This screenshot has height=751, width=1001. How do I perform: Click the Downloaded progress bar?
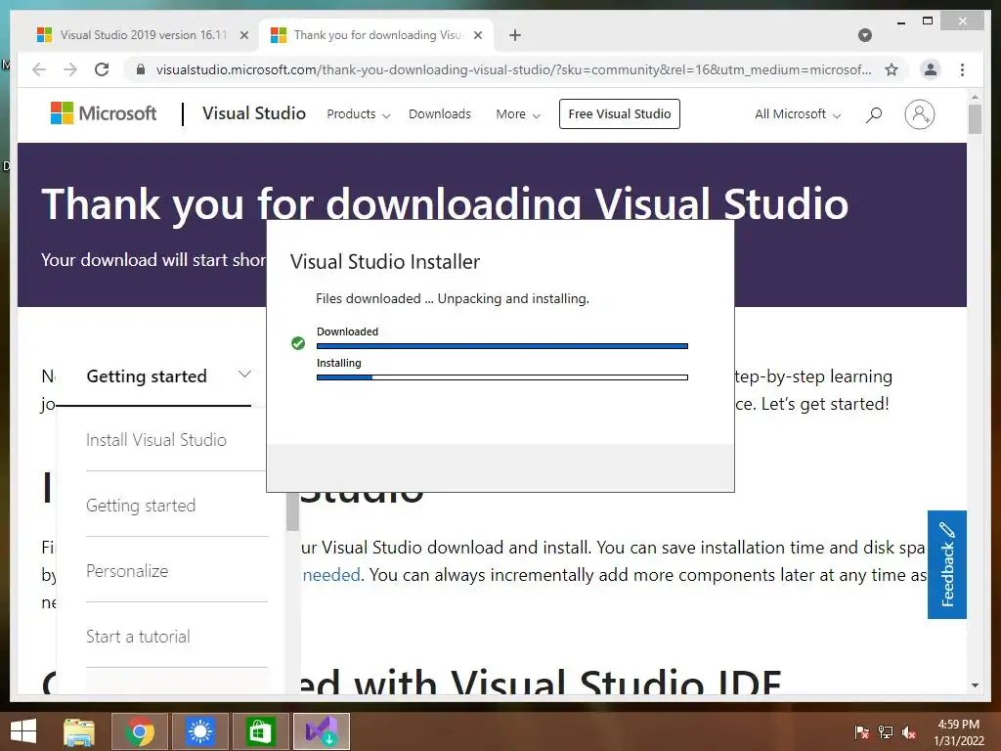coord(502,346)
